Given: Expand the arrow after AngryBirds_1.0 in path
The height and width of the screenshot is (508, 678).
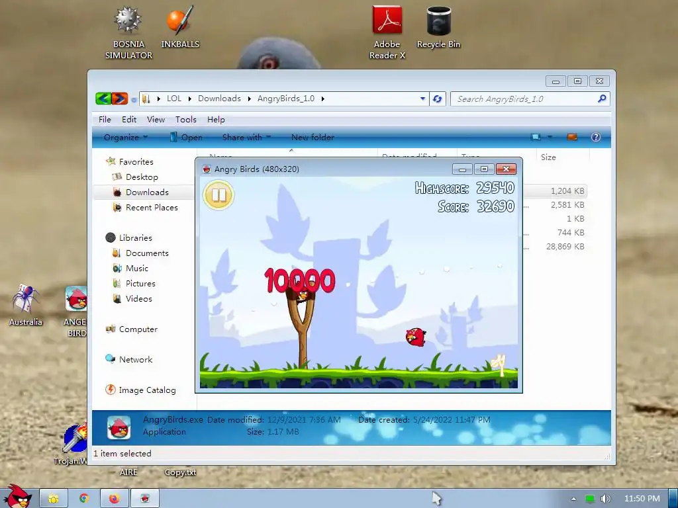Looking at the screenshot, I should click(x=322, y=99).
